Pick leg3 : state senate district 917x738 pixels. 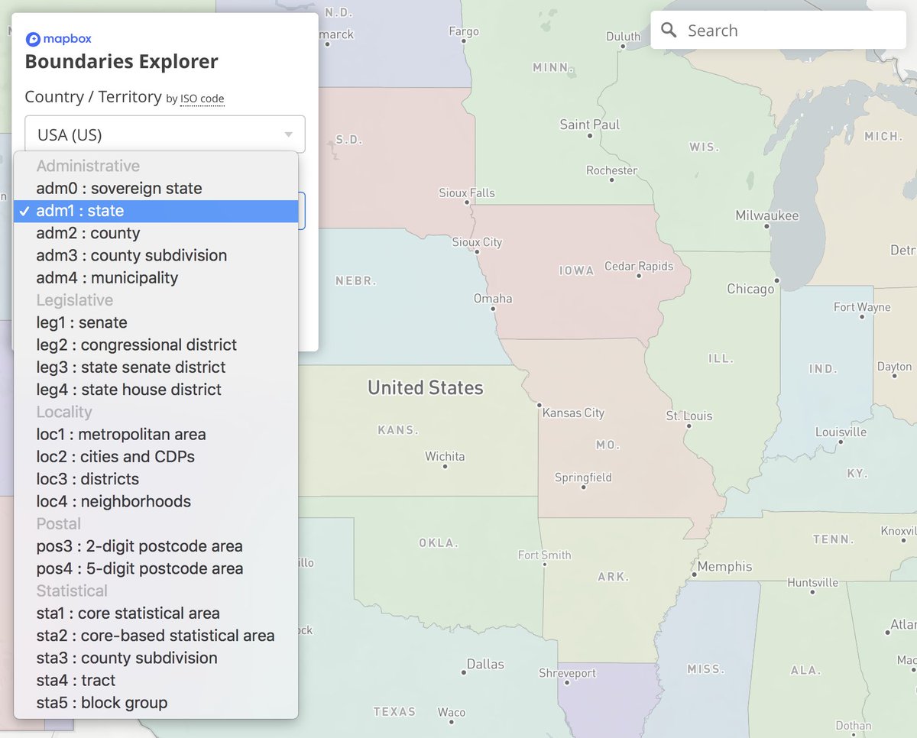tap(156, 367)
